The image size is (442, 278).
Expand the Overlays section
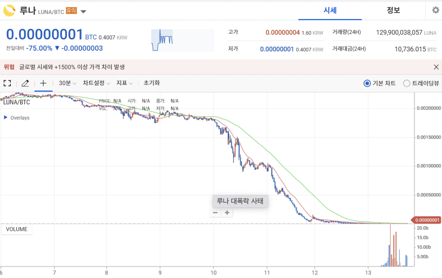pyautogui.click(x=17, y=118)
